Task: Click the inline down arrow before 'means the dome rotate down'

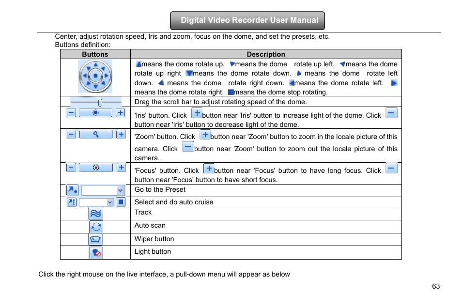Action: click(189, 74)
